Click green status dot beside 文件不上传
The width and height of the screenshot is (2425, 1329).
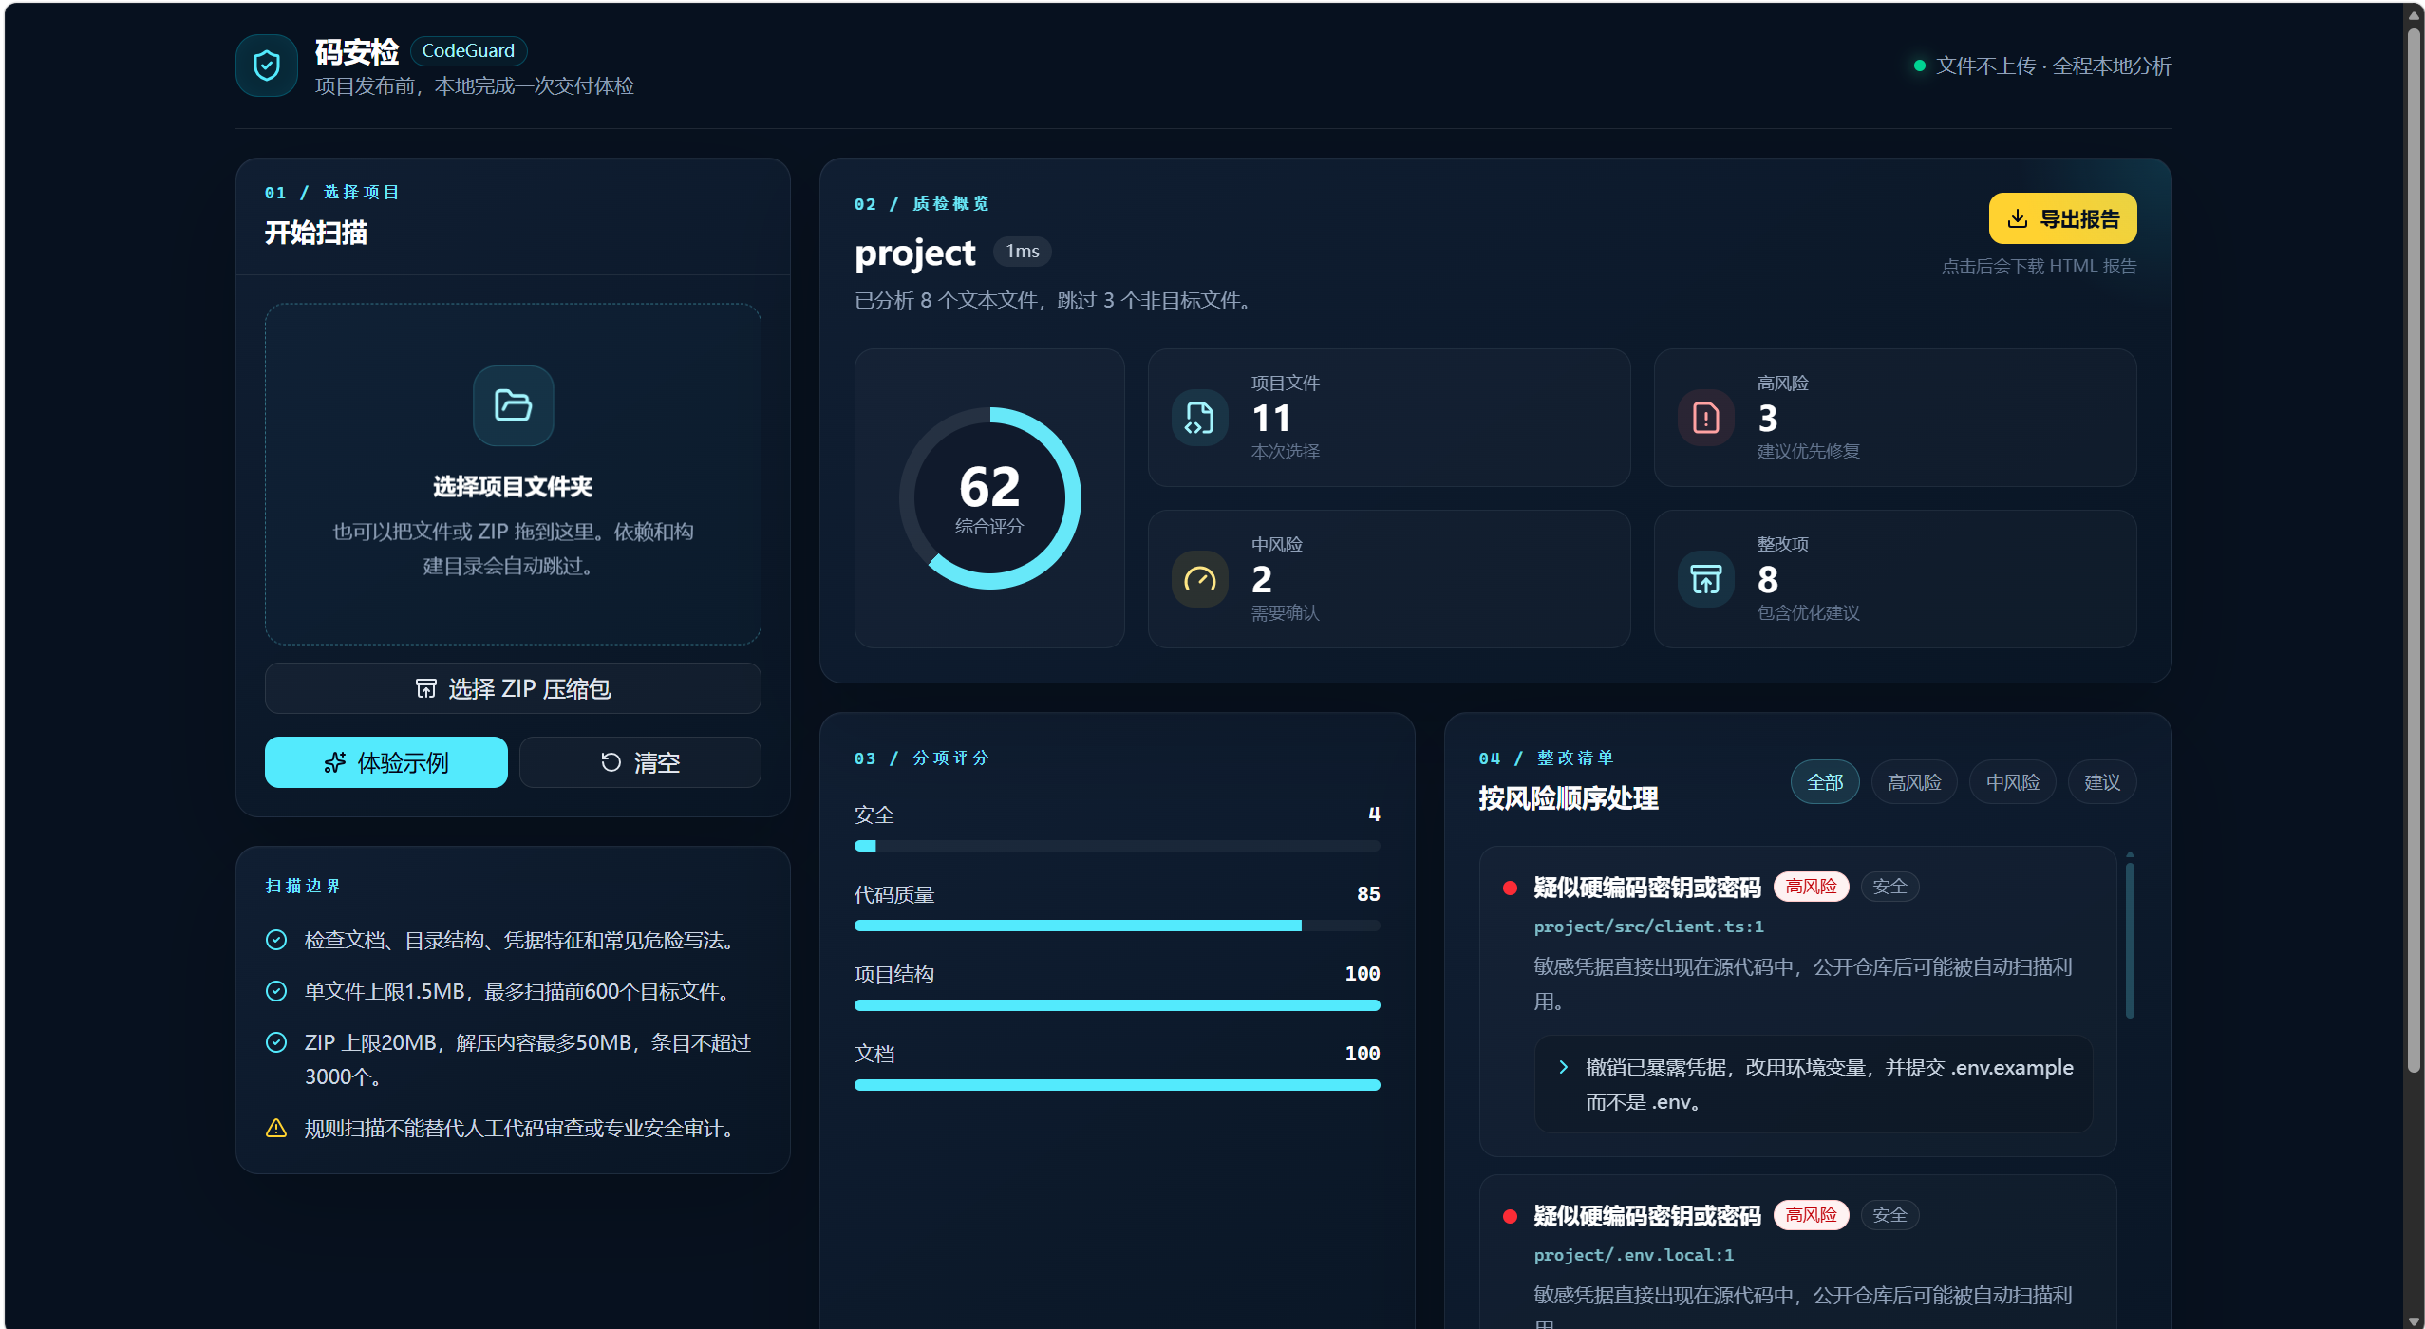pos(1920,66)
